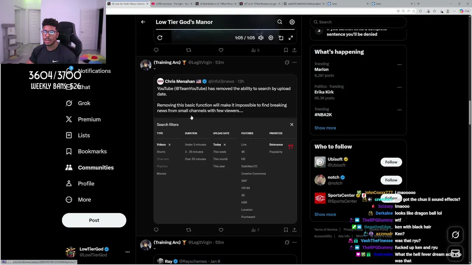472x265 pixels.
Task: Open analytics showing 5 views
Action: pos(255,50)
